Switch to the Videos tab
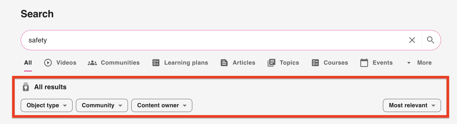The height and width of the screenshot is (124, 457). click(66, 63)
